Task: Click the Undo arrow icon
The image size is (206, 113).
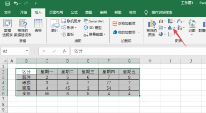Action: pyautogui.click(x=16, y=4)
